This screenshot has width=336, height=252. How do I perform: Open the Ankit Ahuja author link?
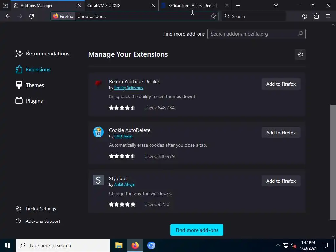(x=124, y=184)
